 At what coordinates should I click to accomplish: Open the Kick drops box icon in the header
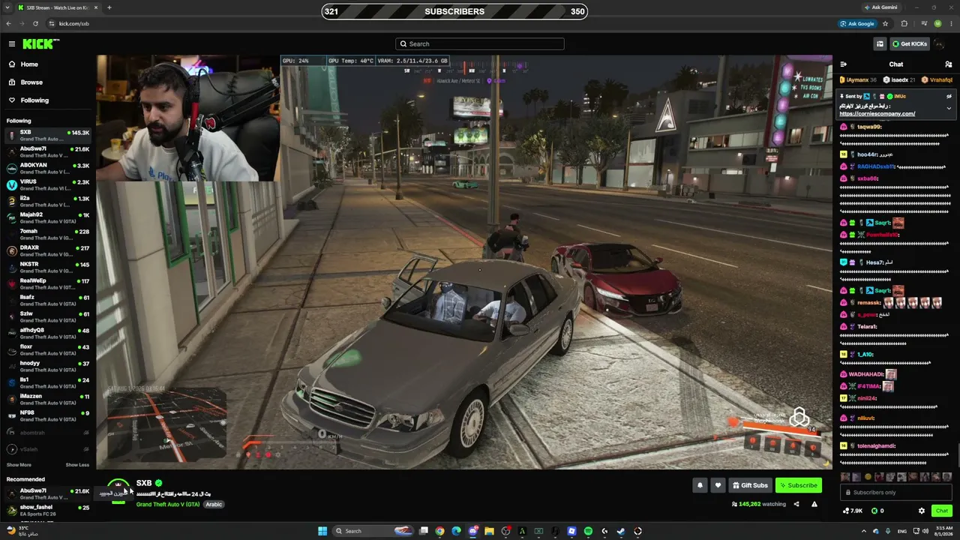[x=880, y=44]
